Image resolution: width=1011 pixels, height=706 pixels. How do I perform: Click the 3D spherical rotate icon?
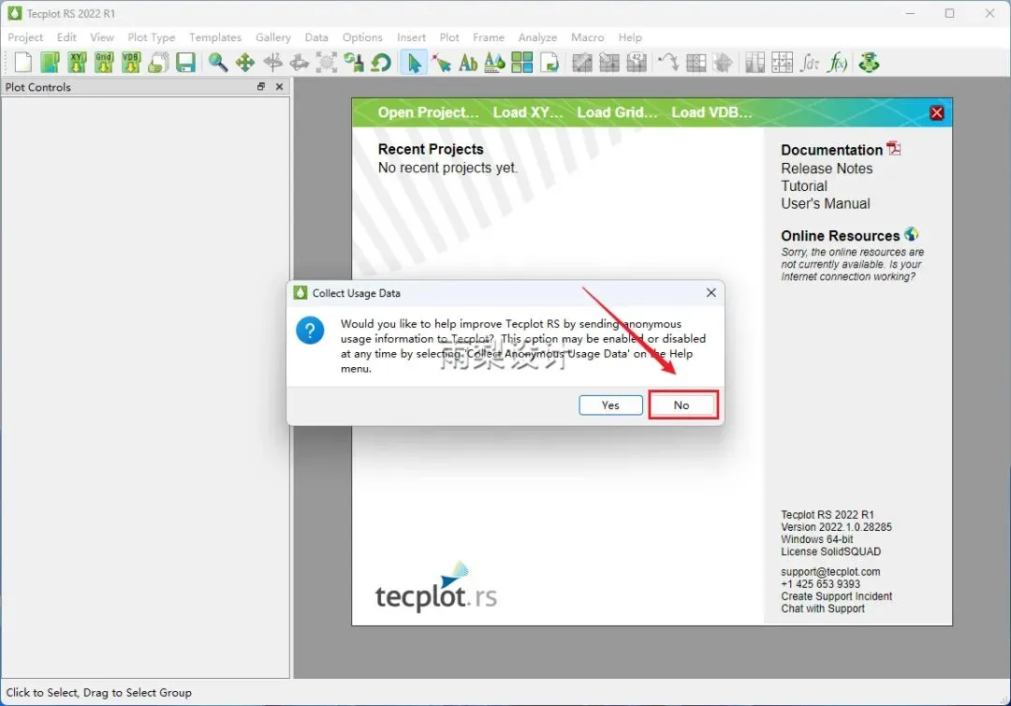300,63
